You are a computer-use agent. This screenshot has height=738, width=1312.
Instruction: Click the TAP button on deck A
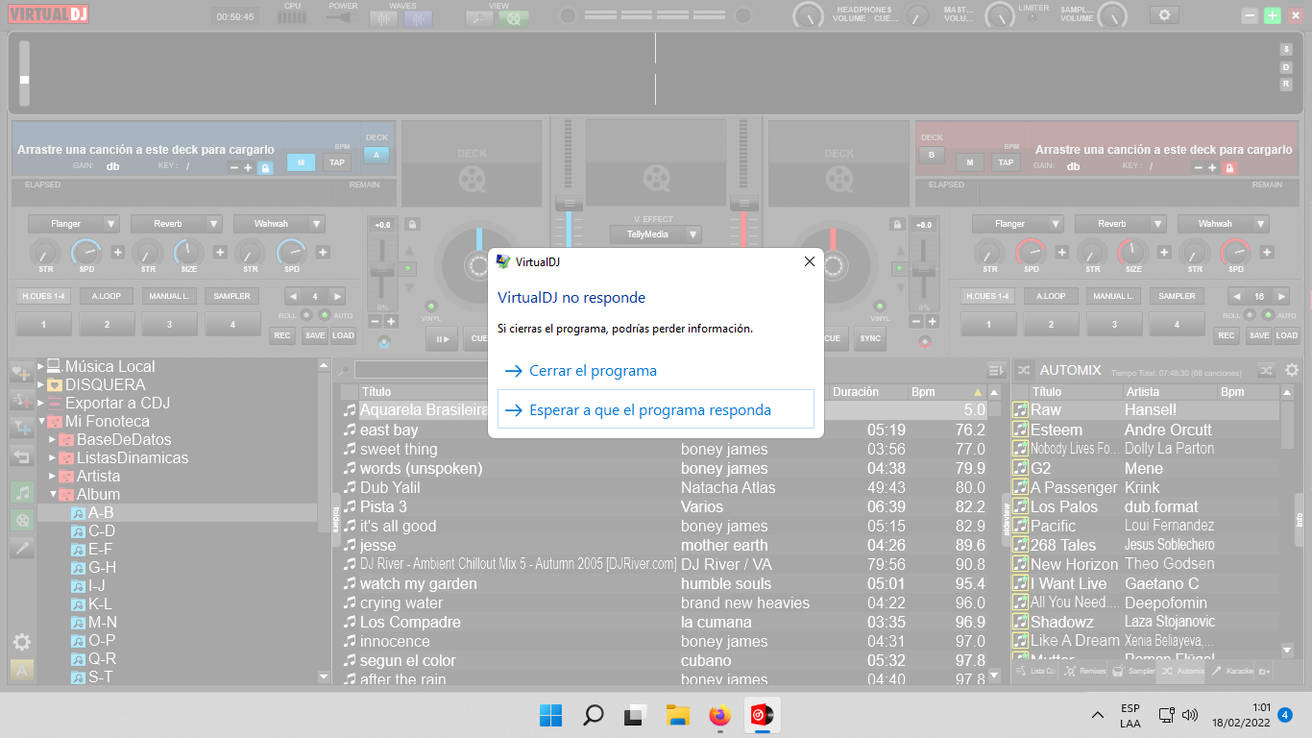coord(336,161)
